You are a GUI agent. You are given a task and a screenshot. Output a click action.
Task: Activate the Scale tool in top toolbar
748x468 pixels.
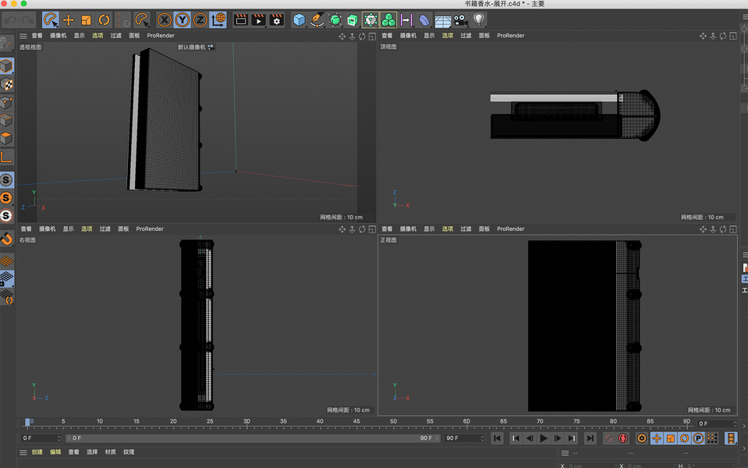(87, 20)
